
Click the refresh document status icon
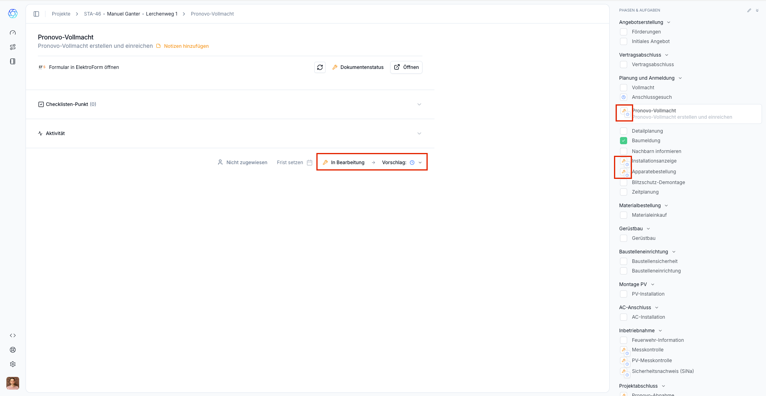(x=320, y=67)
